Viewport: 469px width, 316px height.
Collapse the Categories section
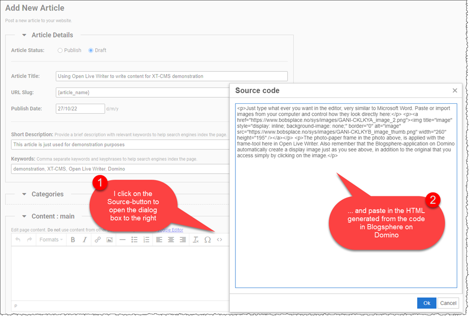(x=24, y=194)
